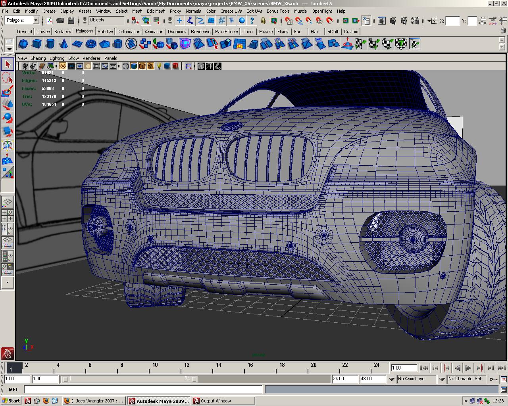Open the input field mode dropdown arrow
Viewport: 508px width, 406px height.
pos(429,21)
